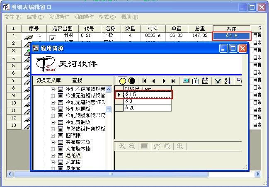269x187 pixels.
Task: Click the gray rectangle full-view icon
Action: click(145, 146)
